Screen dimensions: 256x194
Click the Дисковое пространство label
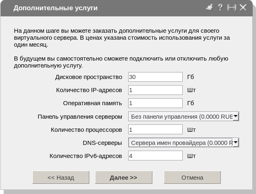click(88, 77)
